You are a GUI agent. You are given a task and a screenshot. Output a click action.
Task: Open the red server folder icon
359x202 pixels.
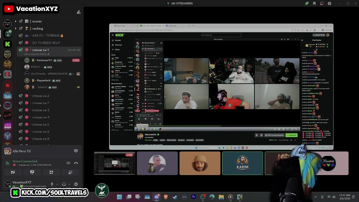click(x=8, y=85)
